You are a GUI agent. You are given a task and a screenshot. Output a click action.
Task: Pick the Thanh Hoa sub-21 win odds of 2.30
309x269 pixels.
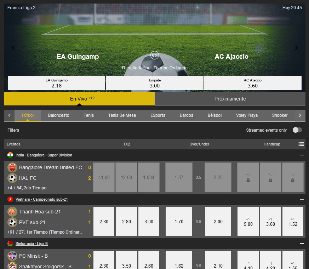tap(104, 222)
